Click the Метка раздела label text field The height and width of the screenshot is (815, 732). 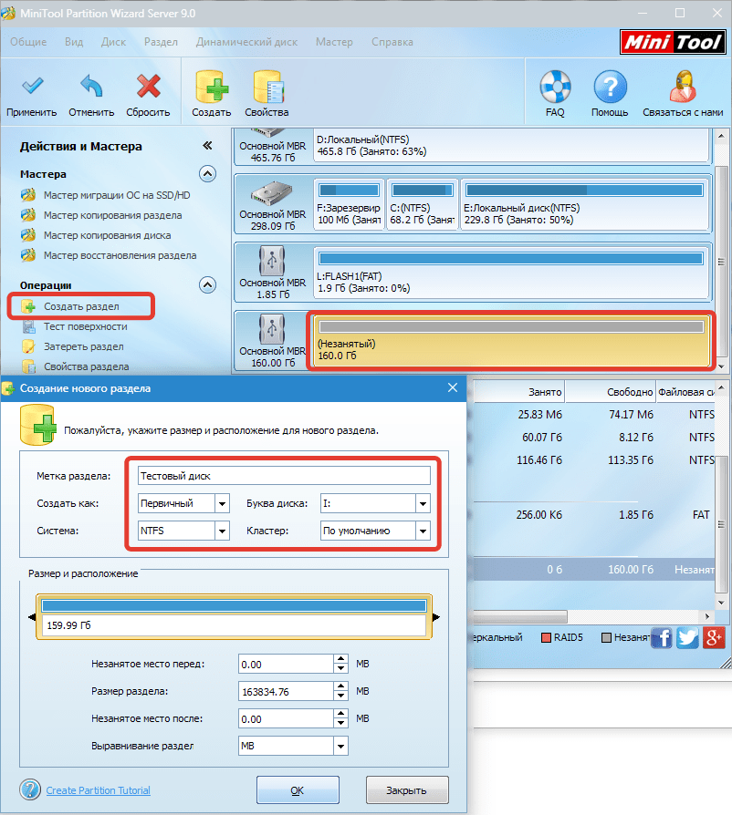(283, 476)
